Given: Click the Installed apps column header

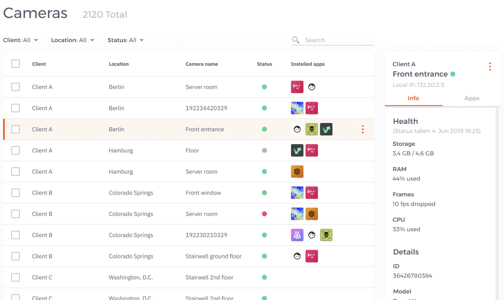Looking at the screenshot, I should (x=307, y=64).
